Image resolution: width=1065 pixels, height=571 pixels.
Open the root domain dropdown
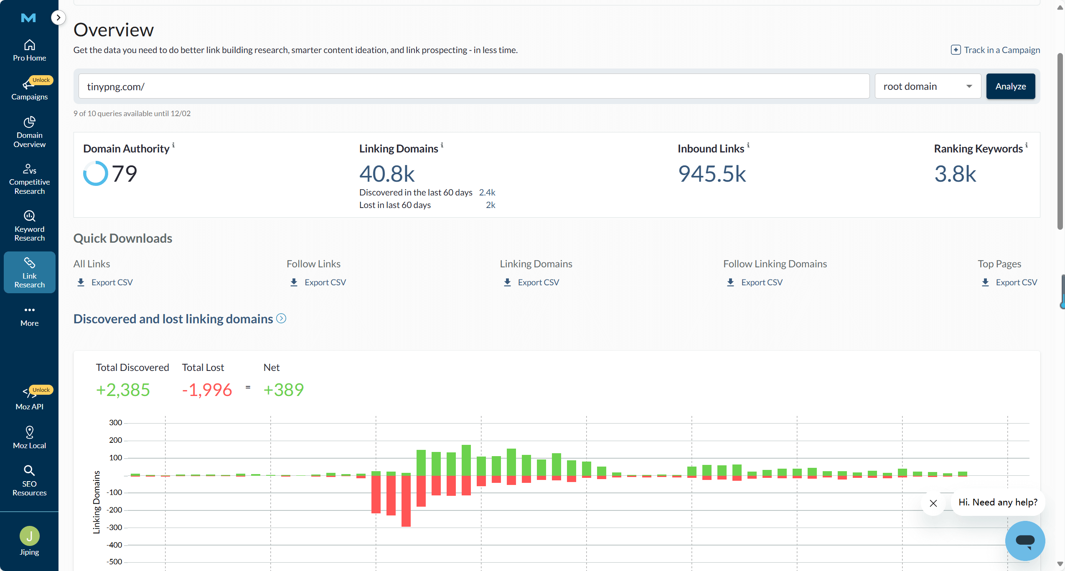pos(928,86)
